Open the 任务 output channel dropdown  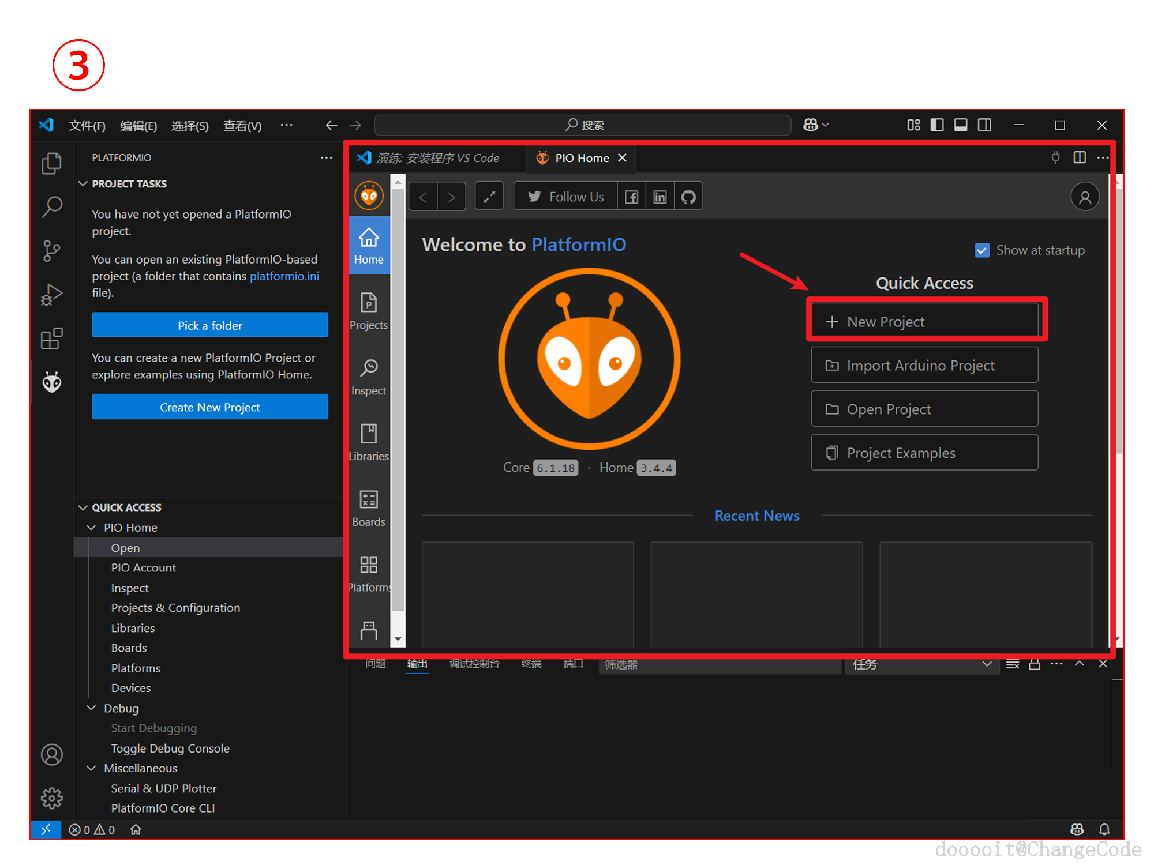921,664
